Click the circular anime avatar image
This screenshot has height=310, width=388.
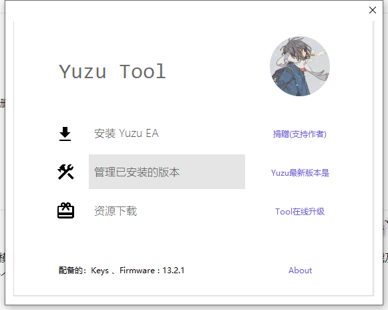coord(300,66)
